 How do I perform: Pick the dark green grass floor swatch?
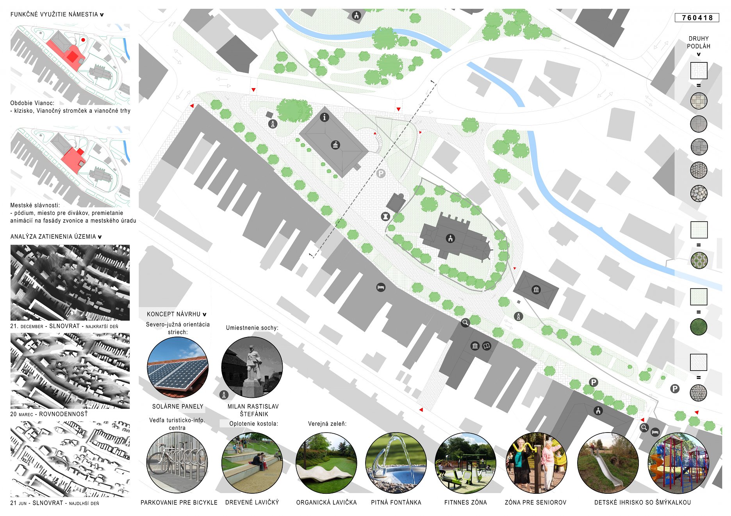point(699,327)
